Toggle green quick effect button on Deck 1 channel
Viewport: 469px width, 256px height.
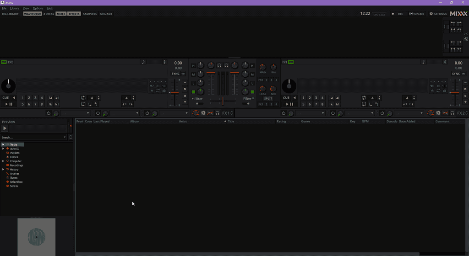click(193, 92)
